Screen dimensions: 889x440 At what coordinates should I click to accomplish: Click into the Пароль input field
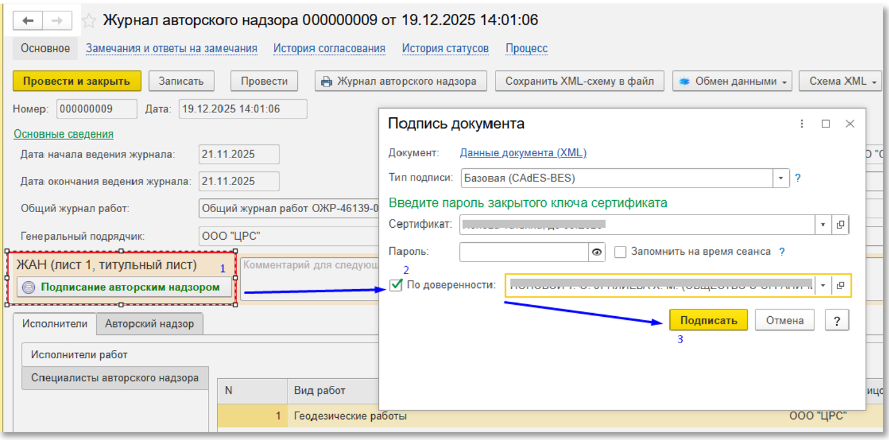[x=523, y=252]
